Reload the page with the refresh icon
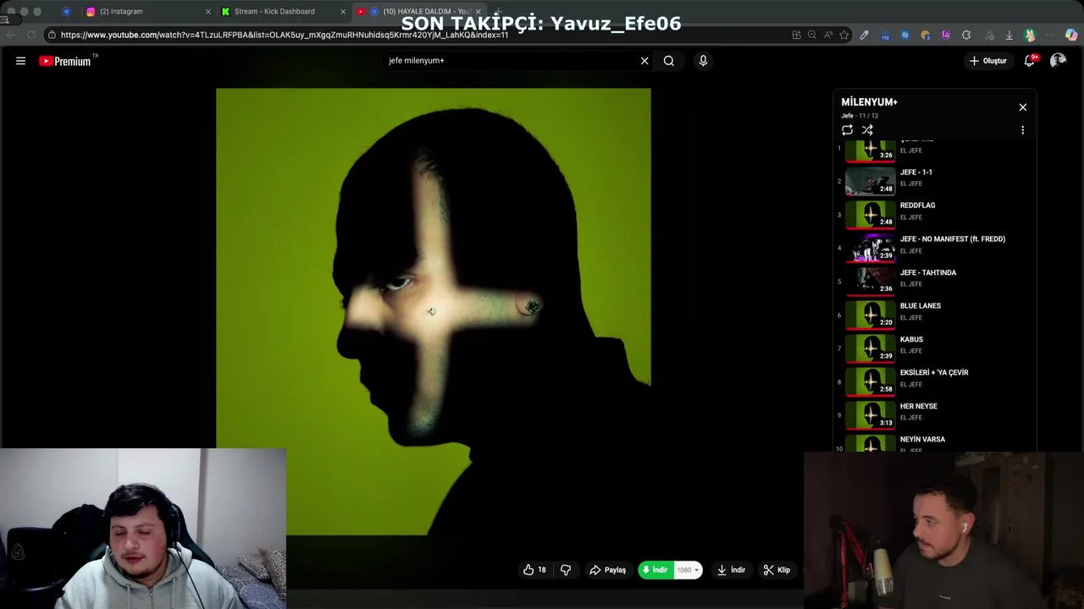The image size is (1084, 609). pos(31,35)
